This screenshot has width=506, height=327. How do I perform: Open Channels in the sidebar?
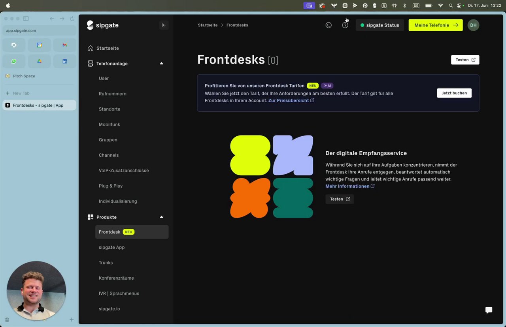109,155
